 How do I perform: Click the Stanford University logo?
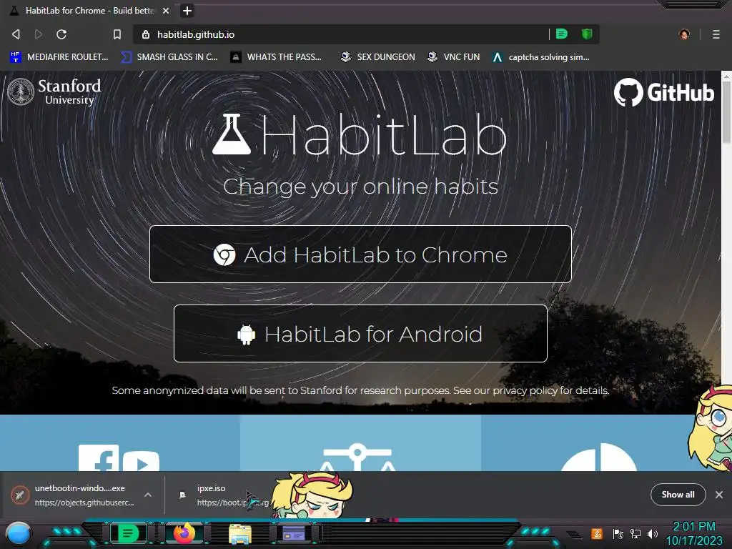(x=54, y=91)
